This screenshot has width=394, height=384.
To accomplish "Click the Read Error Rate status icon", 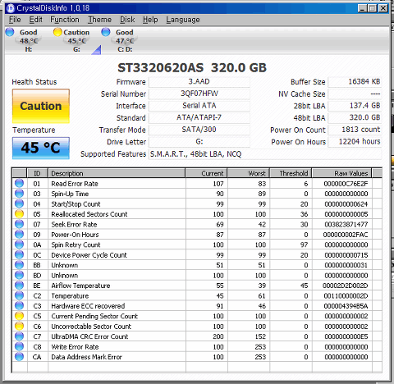I will [x=19, y=183].
